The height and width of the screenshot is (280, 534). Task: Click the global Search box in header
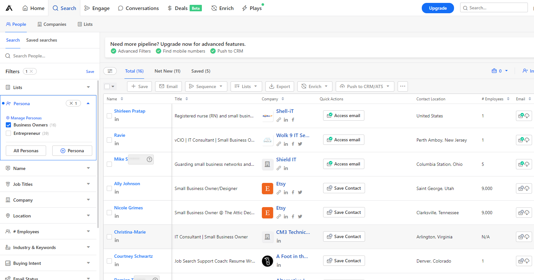494,8
